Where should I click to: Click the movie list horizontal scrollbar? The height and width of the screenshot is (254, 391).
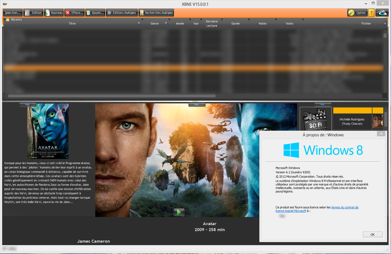click(112, 96)
